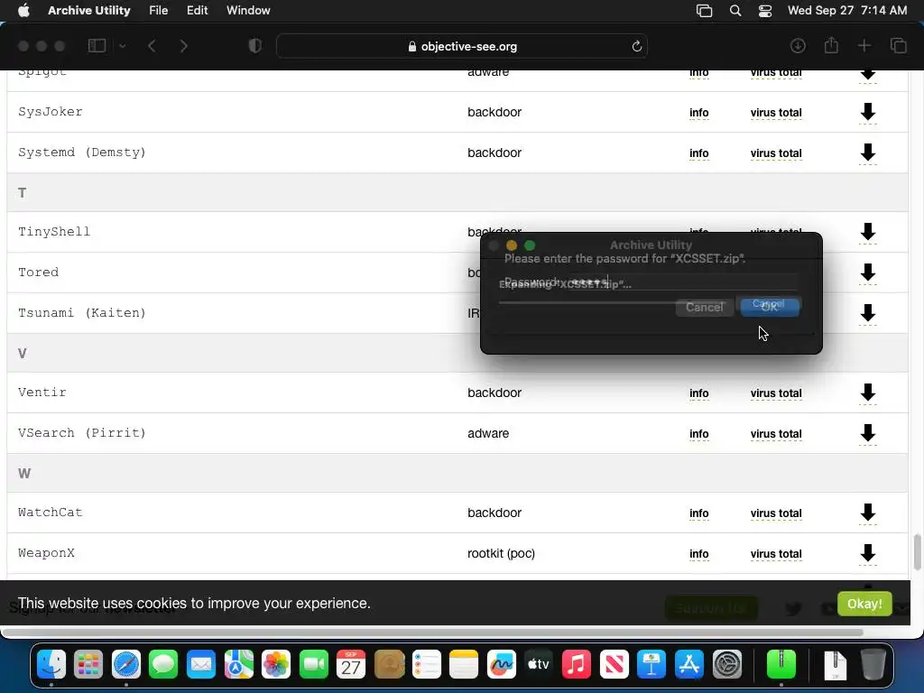This screenshot has height=693, width=924.
Task: Show Safari downloads list
Action: 798,46
